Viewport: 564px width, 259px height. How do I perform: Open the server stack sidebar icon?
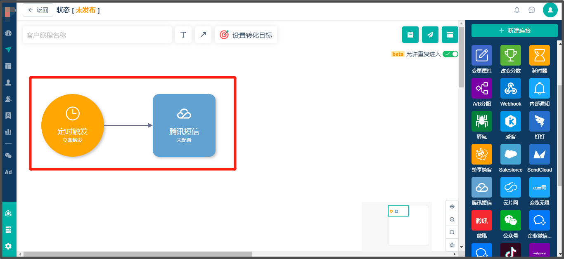pyautogui.click(x=8, y=230)
